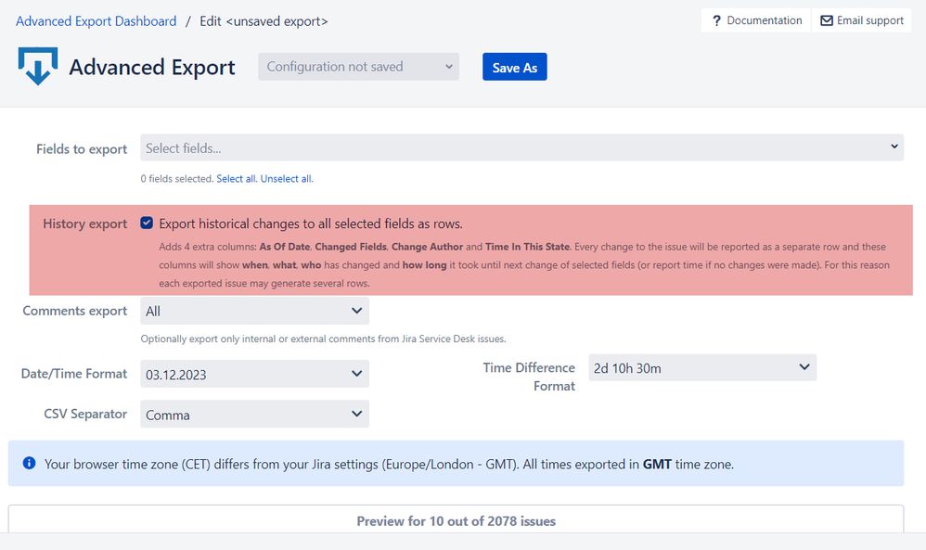926x550 pixels.
Task: Click the Save As button
Action: click(x=514, y=67)
